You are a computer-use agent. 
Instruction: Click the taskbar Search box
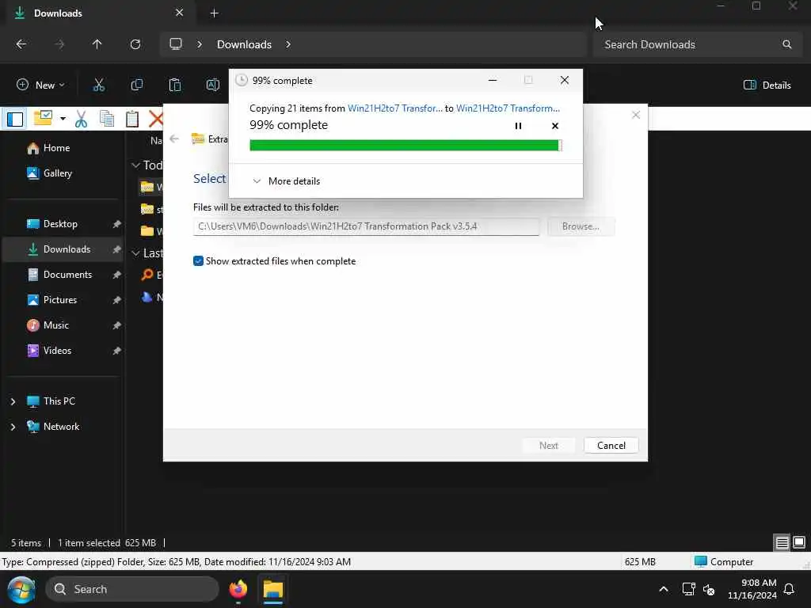132,589
